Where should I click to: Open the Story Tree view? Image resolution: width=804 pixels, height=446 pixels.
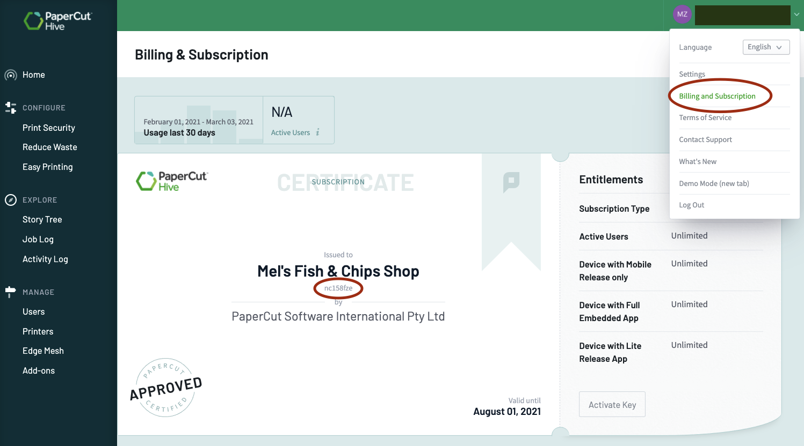tap(42, 219)
